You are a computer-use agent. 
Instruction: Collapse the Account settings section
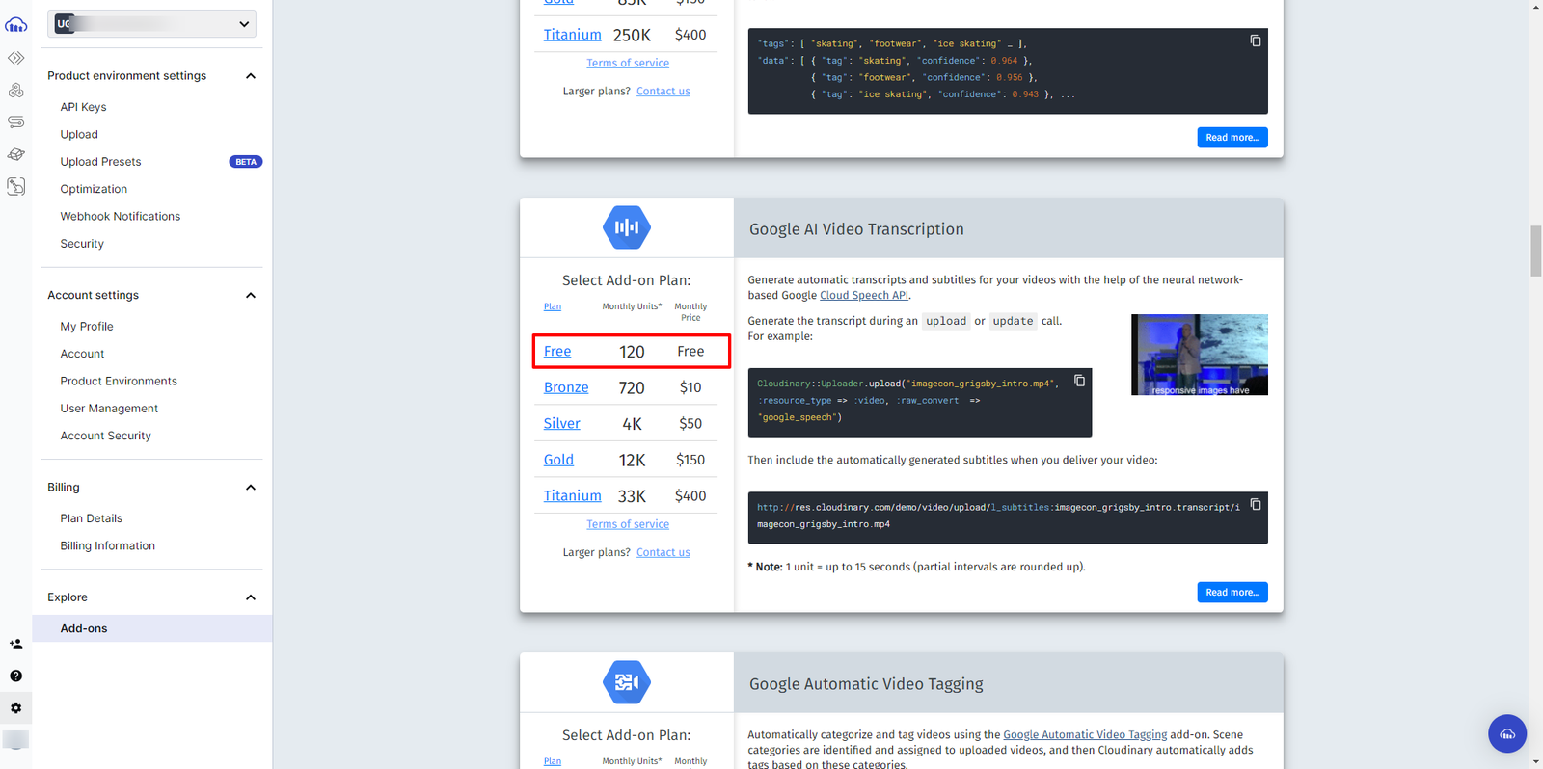click(251, 296)
